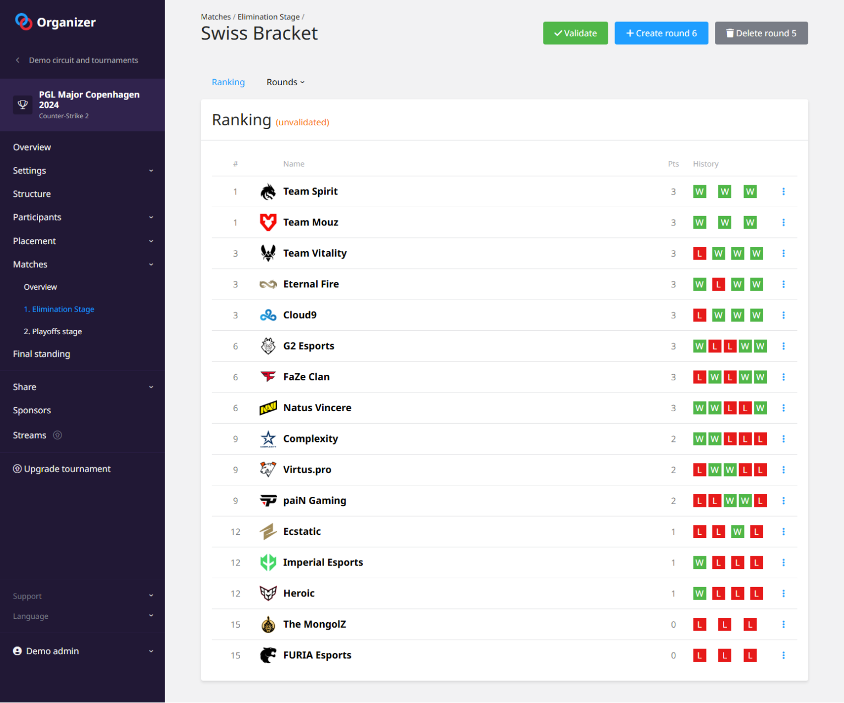This screenshot has height=703, width=844.
Task: Click the Team Mouz heart logo
Action: coord(268,223)
